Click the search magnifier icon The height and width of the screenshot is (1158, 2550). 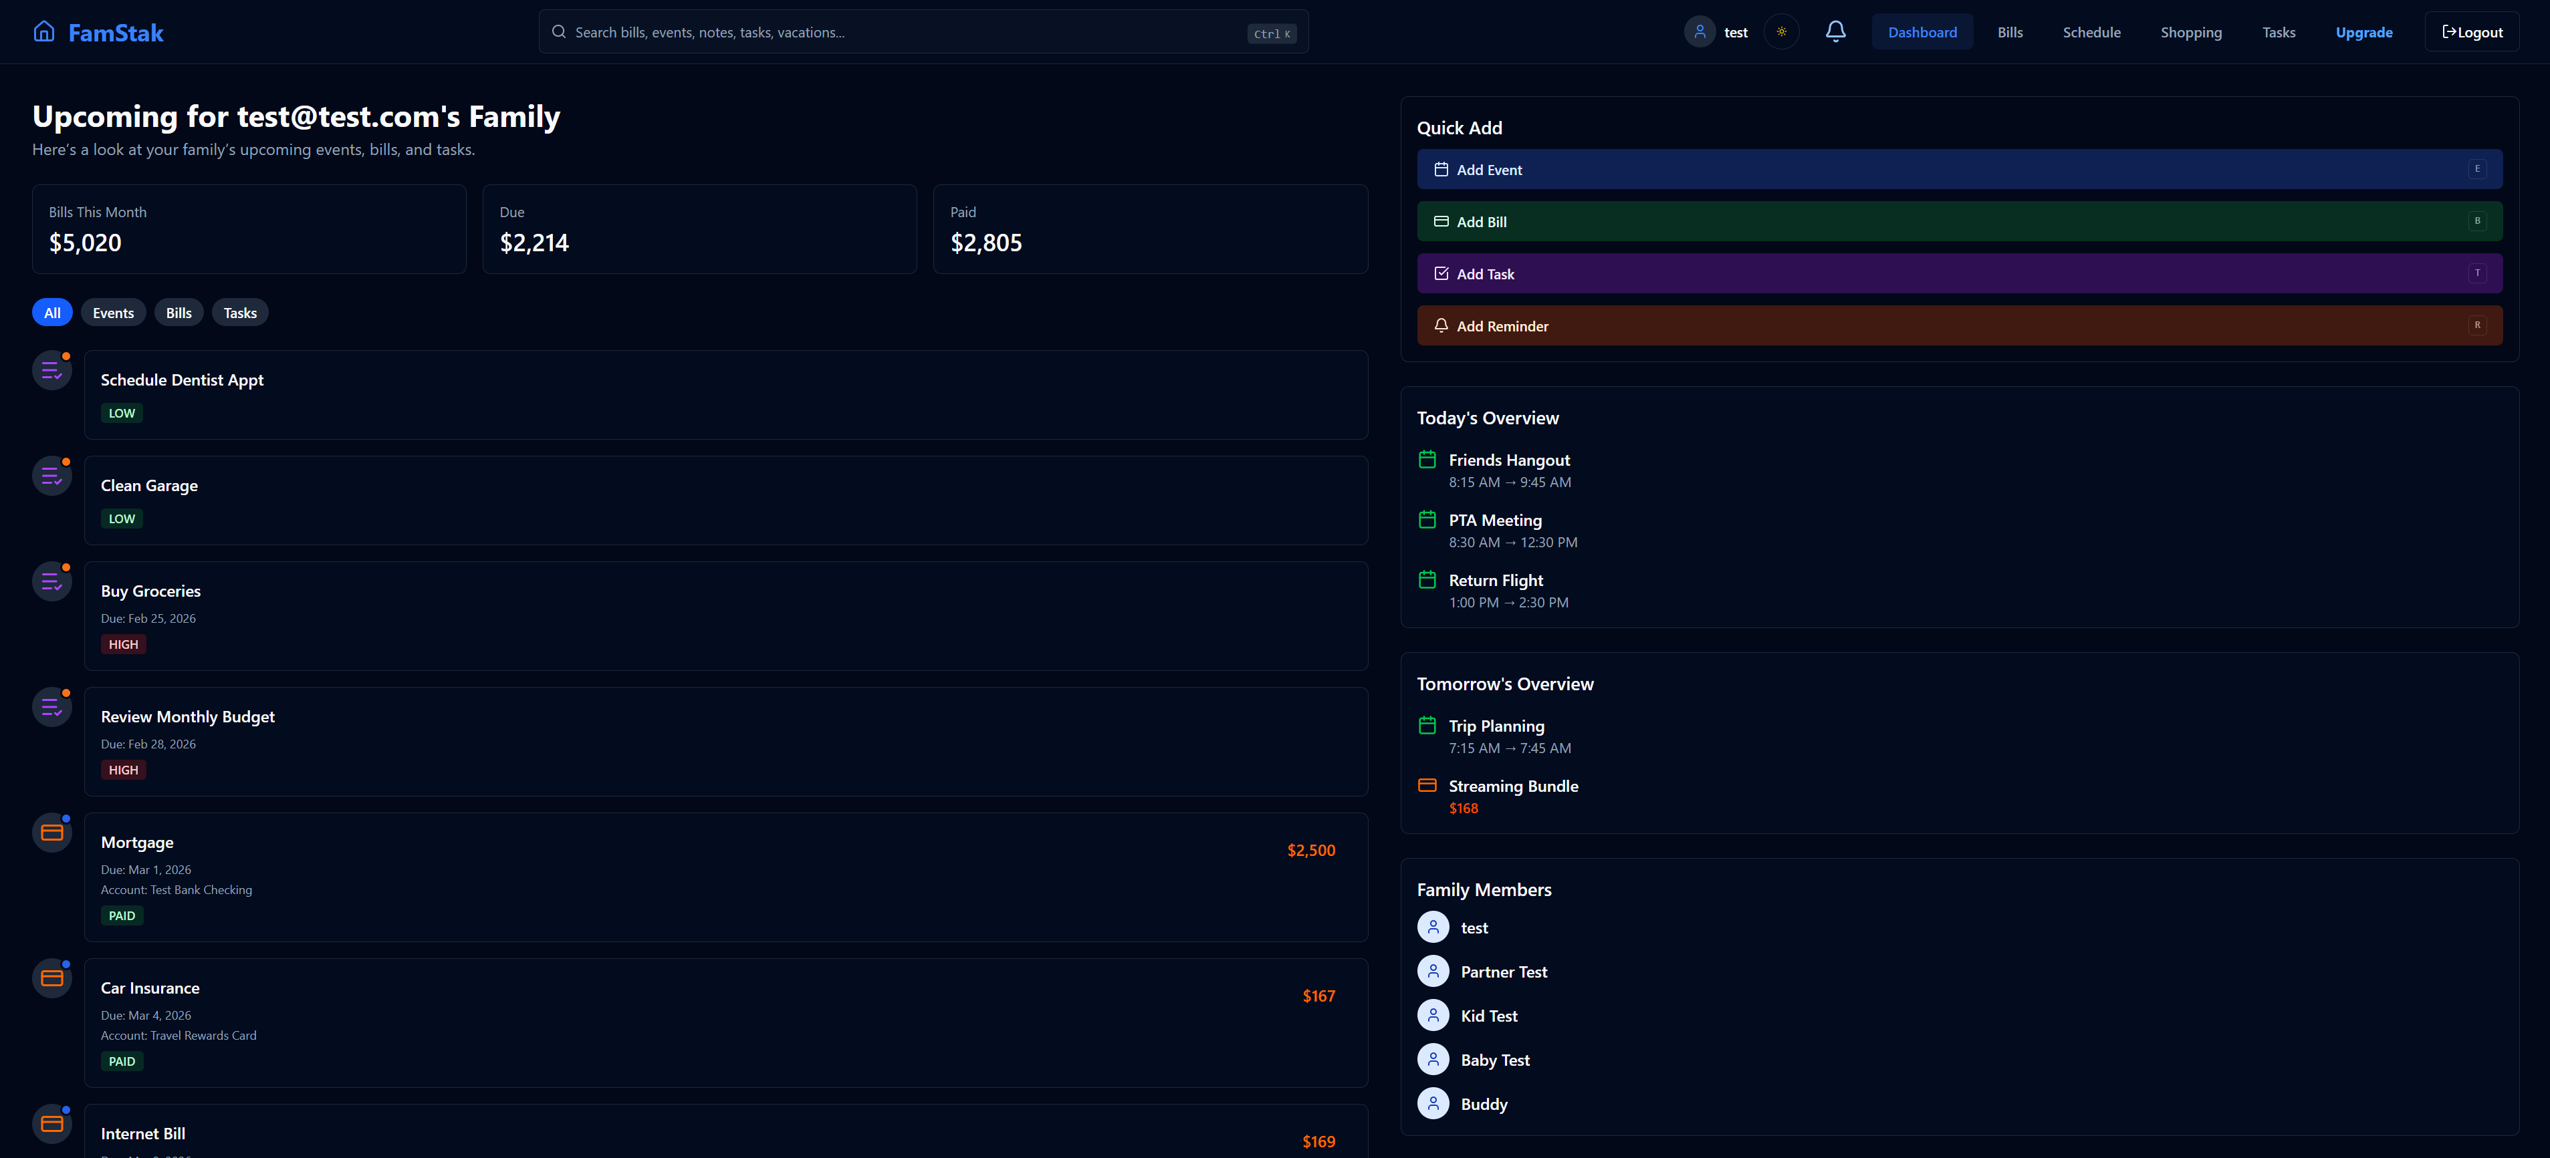(x=560, y=31)
